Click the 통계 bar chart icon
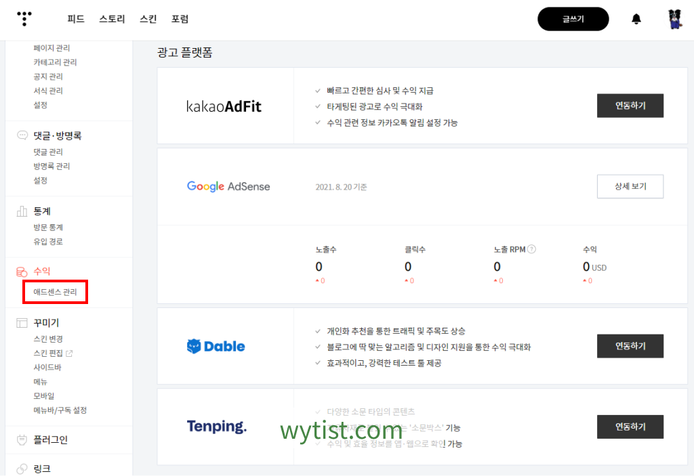694x476 pixels. pyautogui.click(x=22, y=211)
